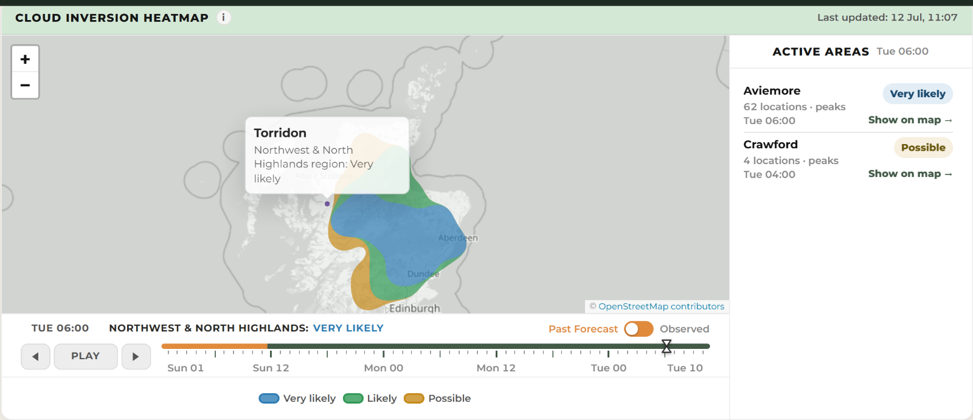This screenshot has height=420, width=973.
Task: Open the OpenStreetMap contributors link
Action: coord(661,306)
